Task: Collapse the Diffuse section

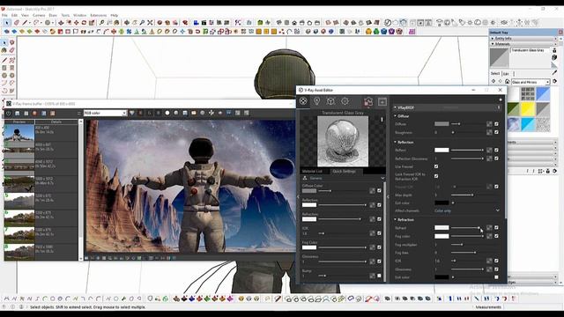Action: click(x=396, y=116)
